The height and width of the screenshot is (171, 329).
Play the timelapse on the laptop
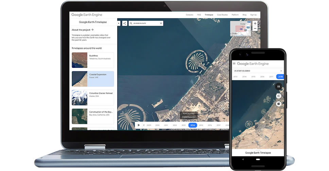[x=139, y=125]
